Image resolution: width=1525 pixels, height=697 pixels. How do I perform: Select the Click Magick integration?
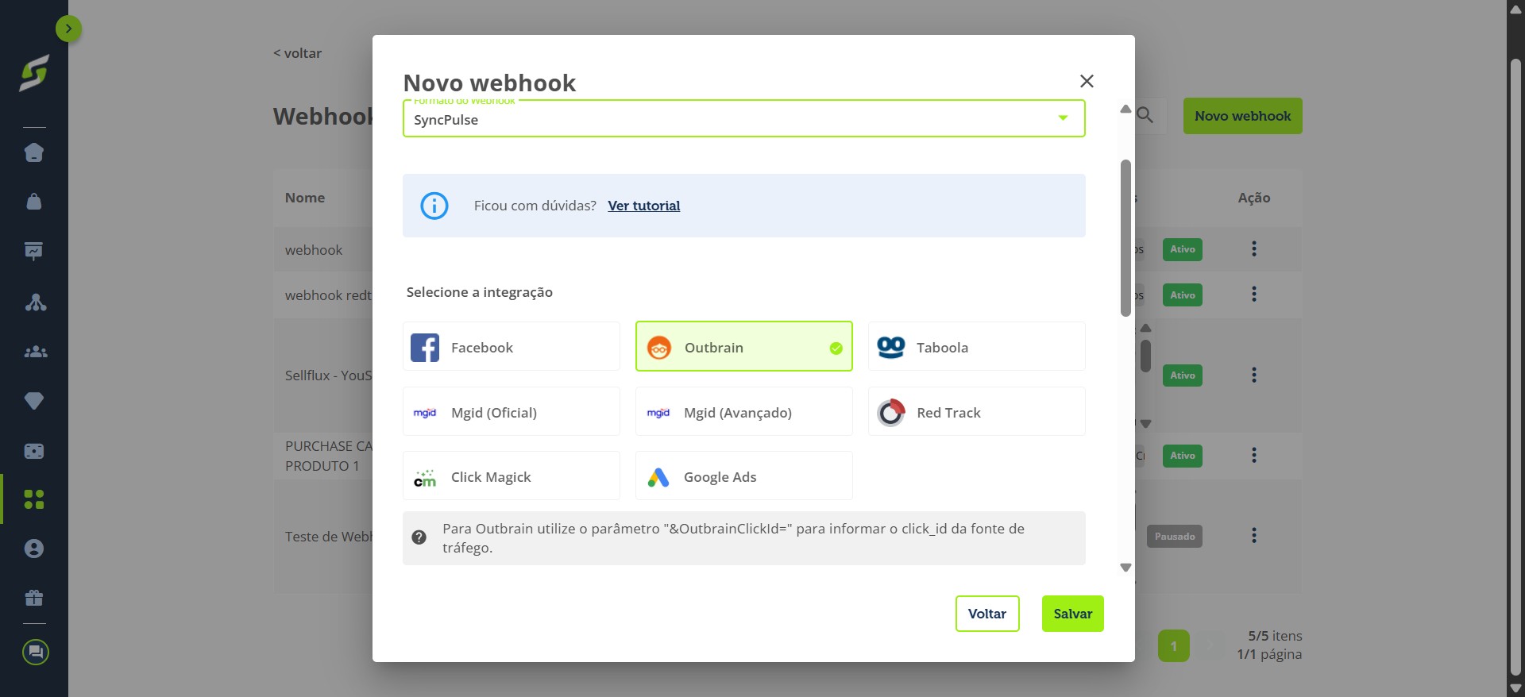(512, 476)
